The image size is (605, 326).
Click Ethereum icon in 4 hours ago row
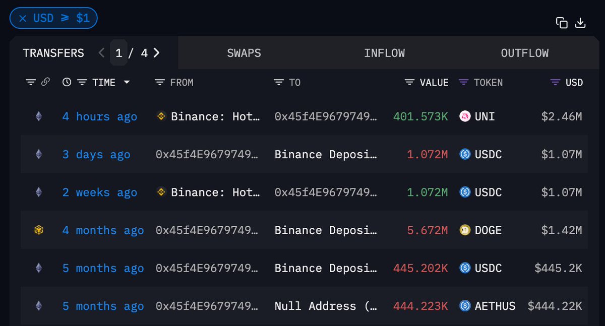39,117
